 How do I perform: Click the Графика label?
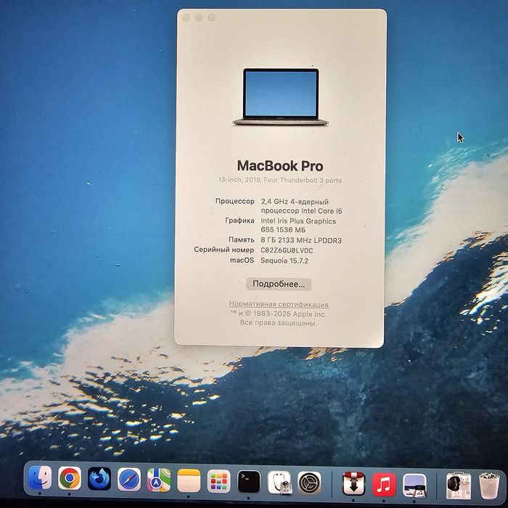239,221
